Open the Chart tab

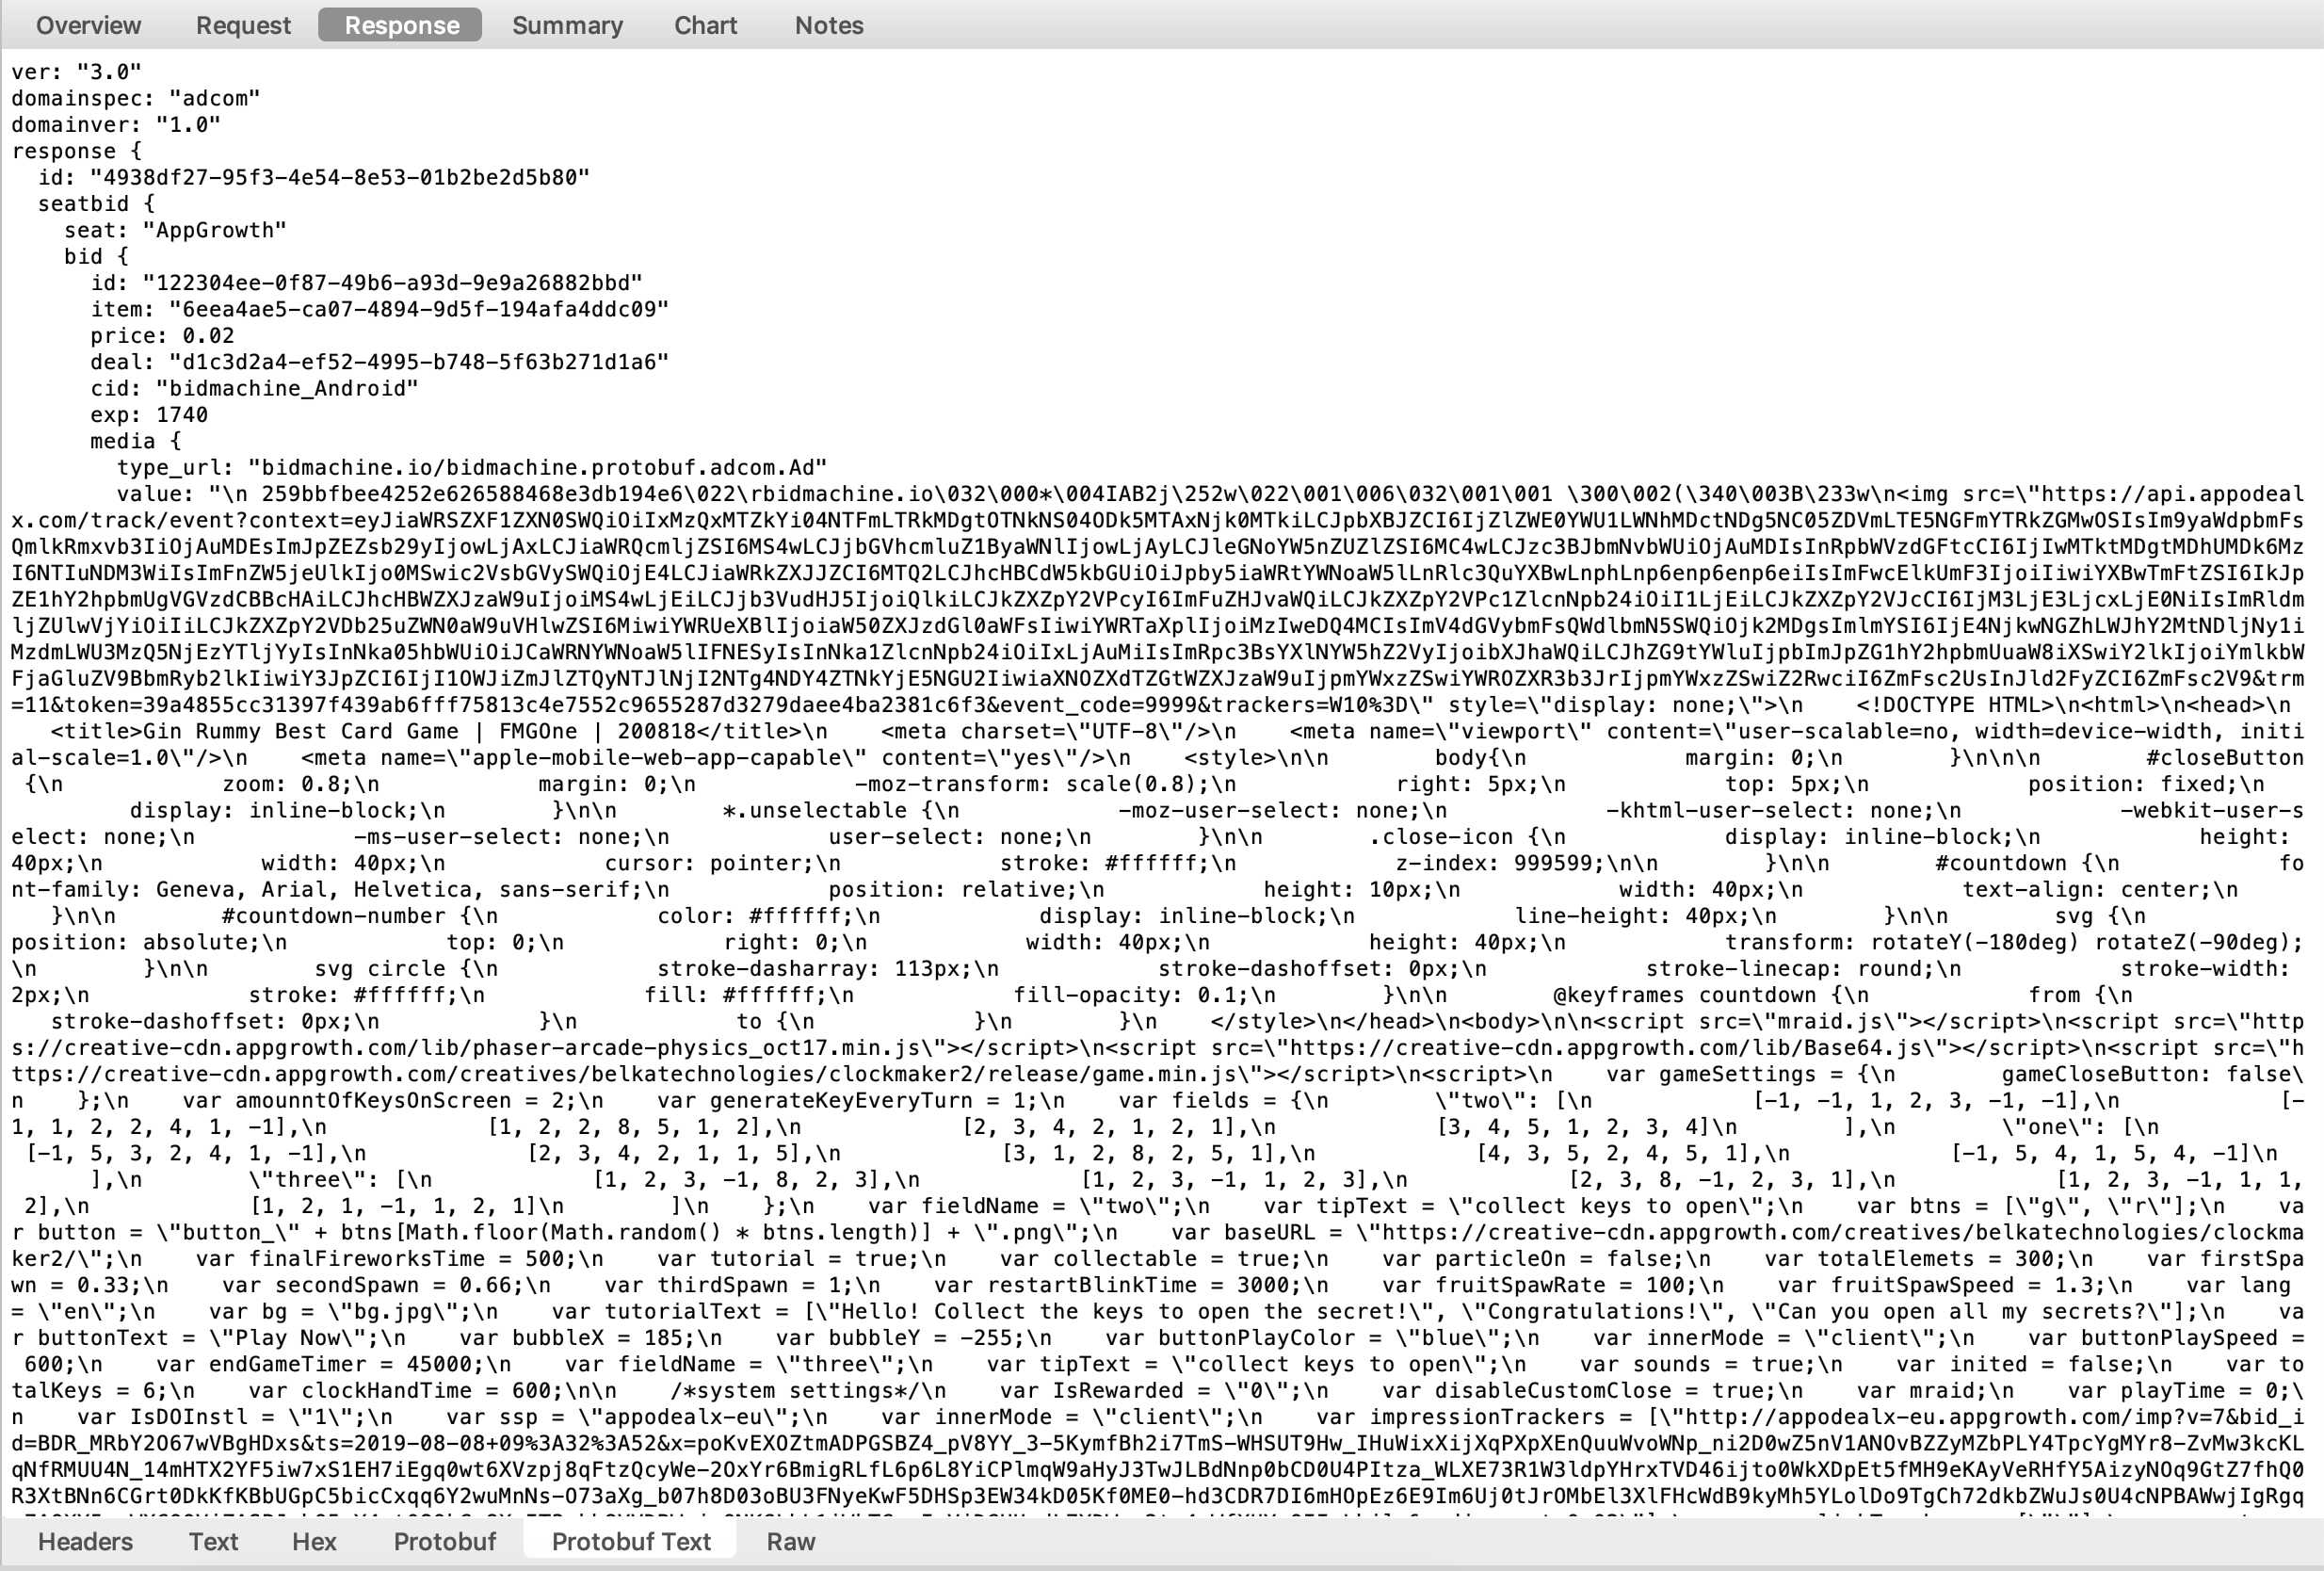coord(710,24)
